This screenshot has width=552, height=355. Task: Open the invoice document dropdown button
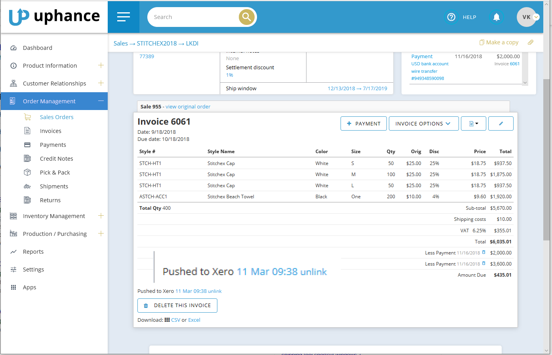[474, 123]
